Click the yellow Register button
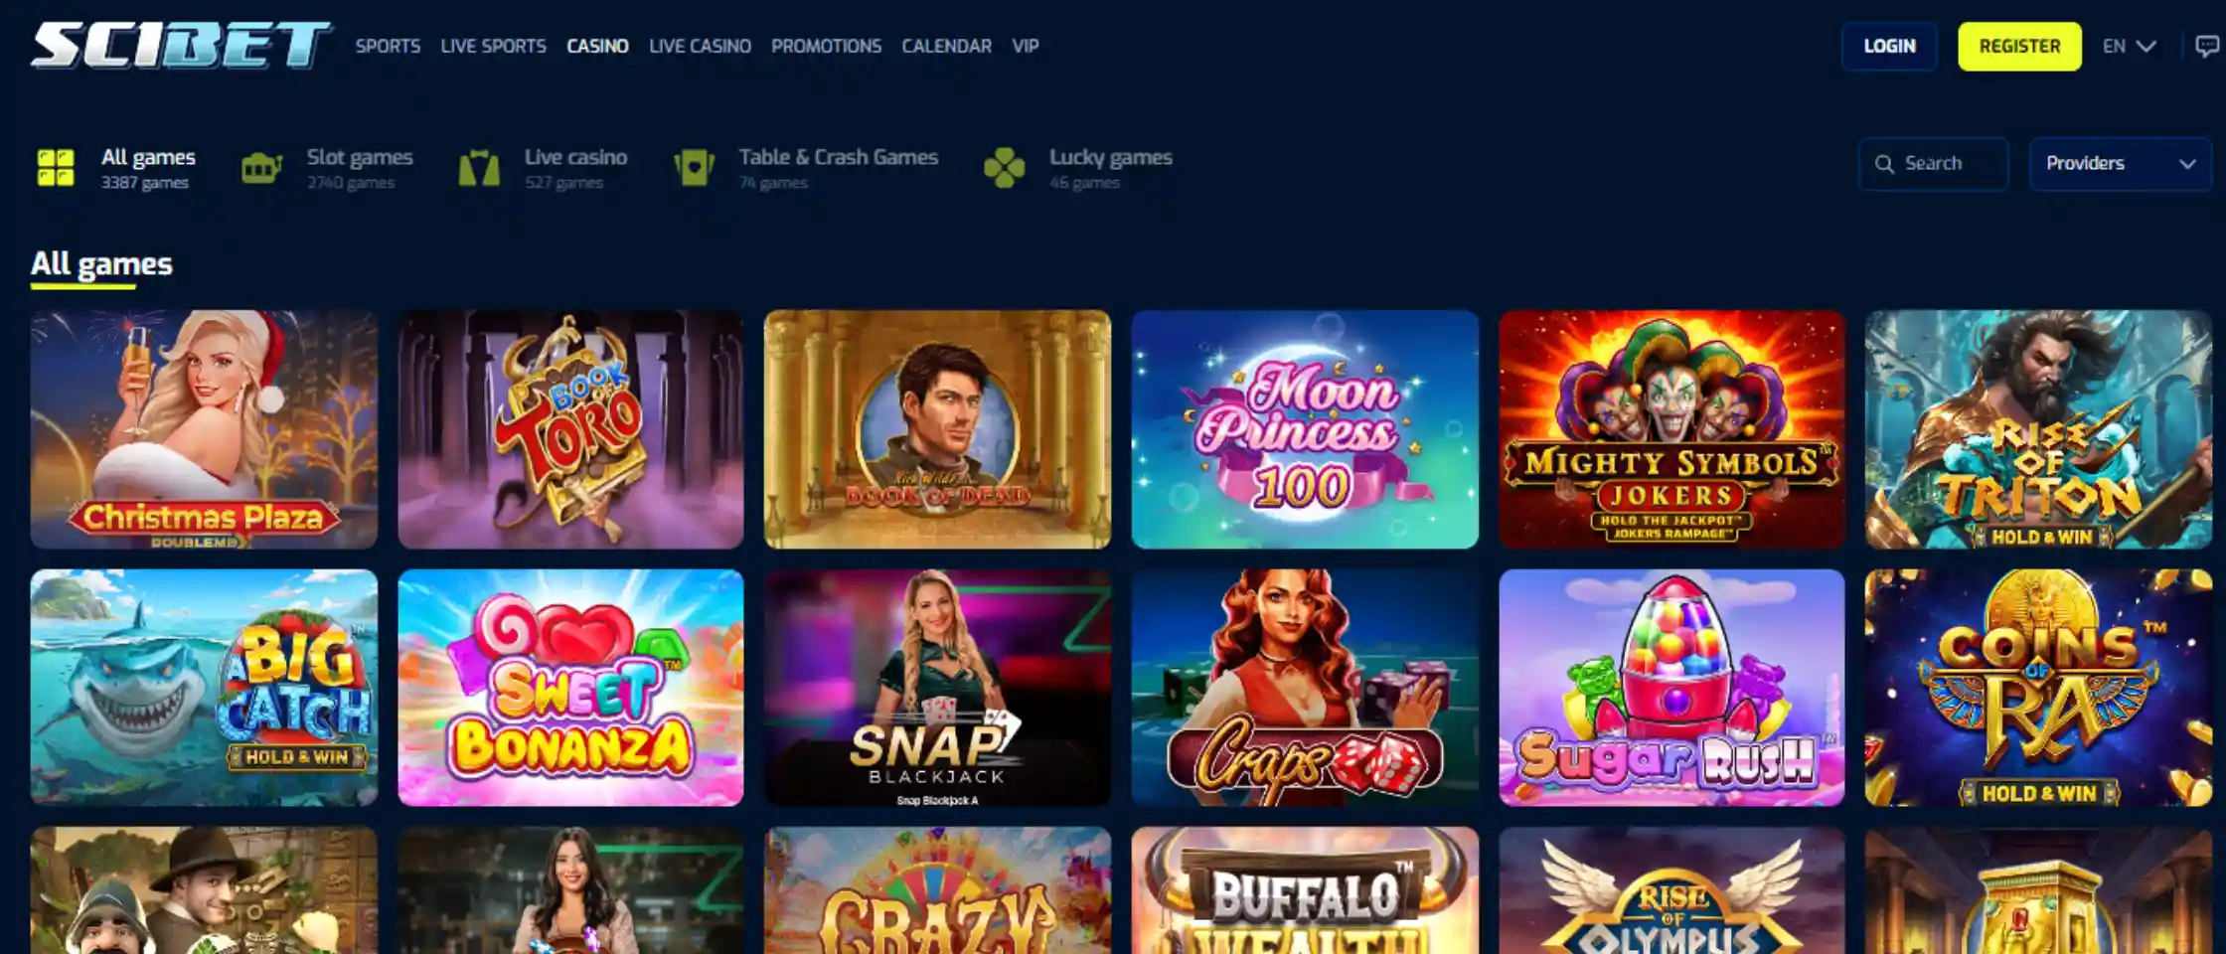Viewport: 2226px width, 954px height. (x=2019, y=46)
